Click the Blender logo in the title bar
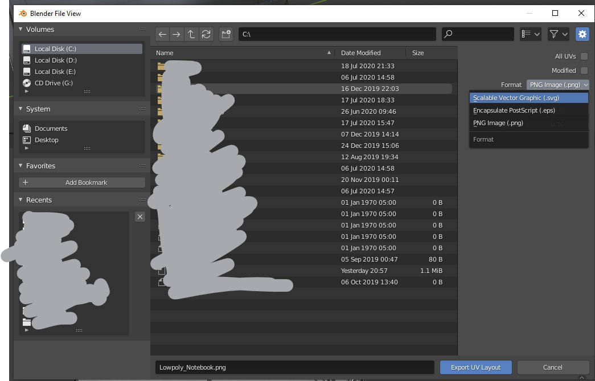This screenshot has height=381, width=595. point(23,13)
